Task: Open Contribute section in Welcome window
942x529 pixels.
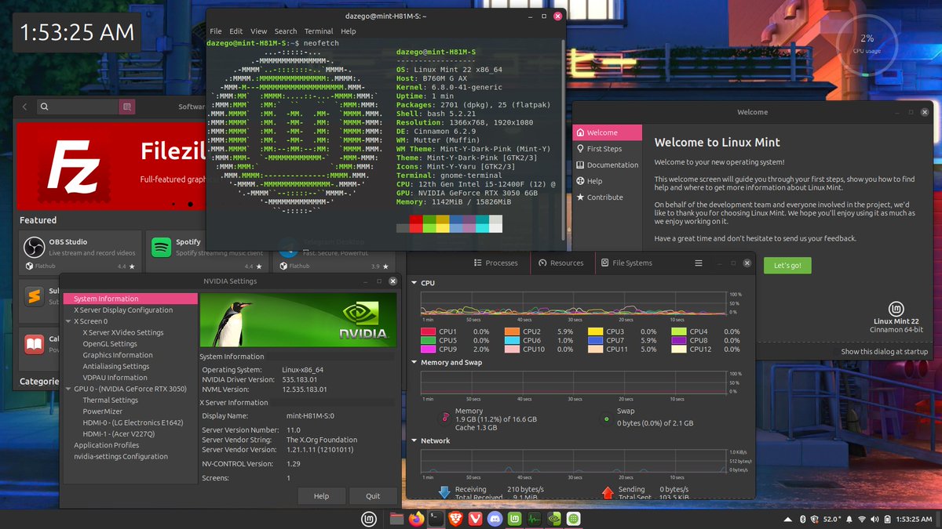Action: 607,197
